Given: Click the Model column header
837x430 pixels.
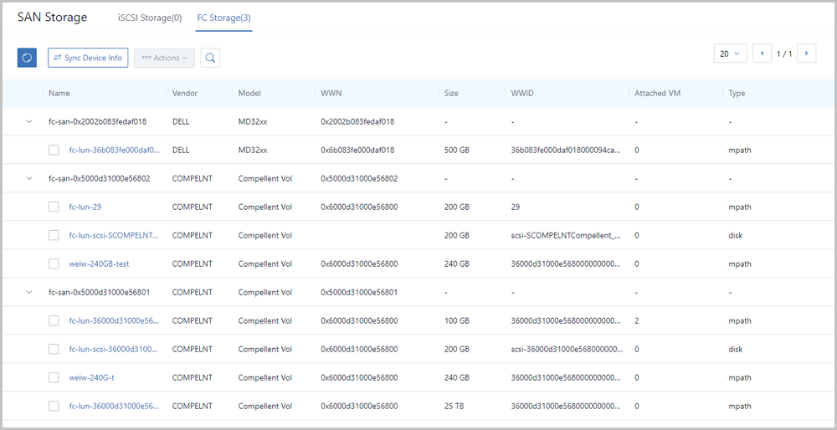Looking at the screenshot, I should click(x=249, y=94).
